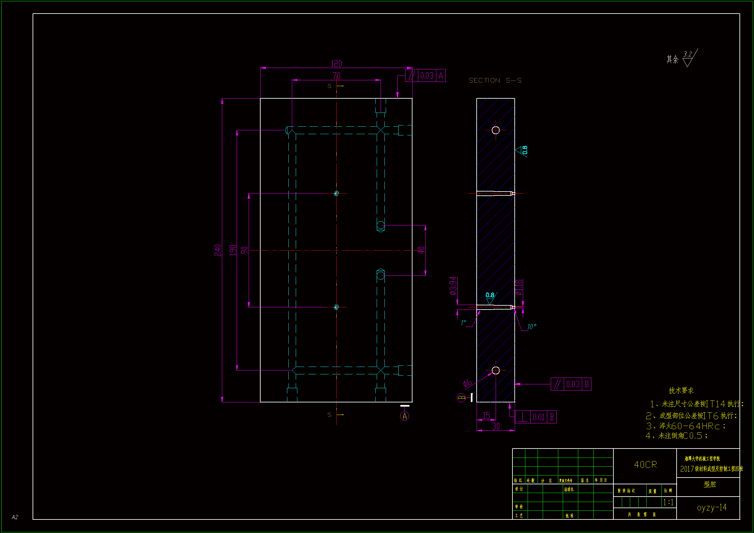Click the datum A circle symbol
The height and width of the screenshot is (533, 754).
[x=404, y=416]
